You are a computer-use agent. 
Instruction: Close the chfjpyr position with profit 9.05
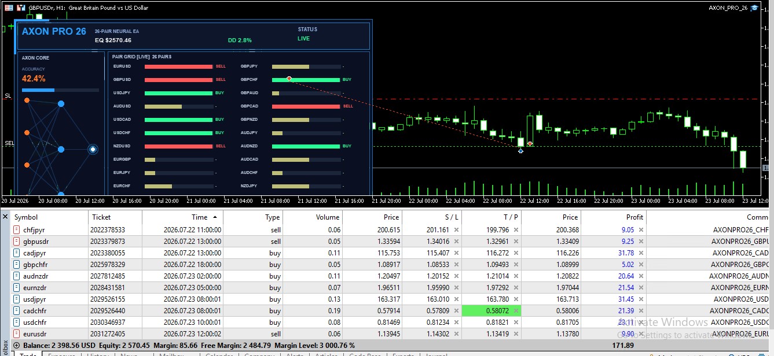[641, 230]
